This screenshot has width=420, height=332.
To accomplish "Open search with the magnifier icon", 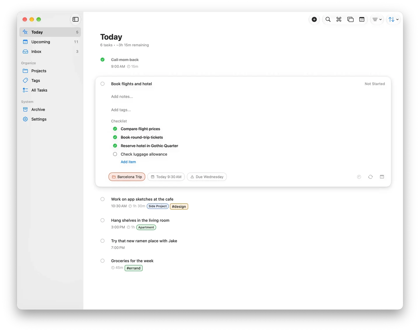I will (328, 19).
